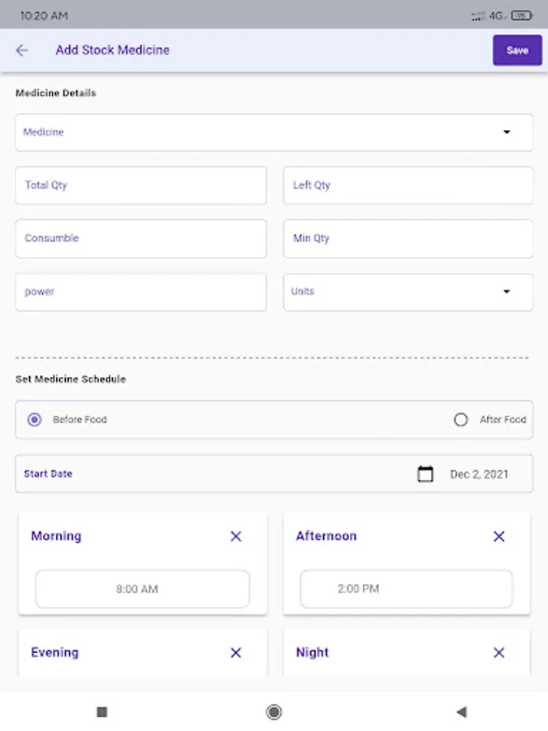Pick the Dec 2, 2021 start date
The width and height of the screenshot is (548, 731).
[x=479, y=474]
